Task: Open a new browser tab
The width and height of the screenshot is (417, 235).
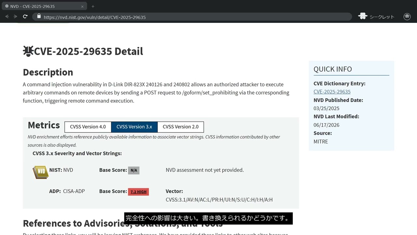Action: 93,6
